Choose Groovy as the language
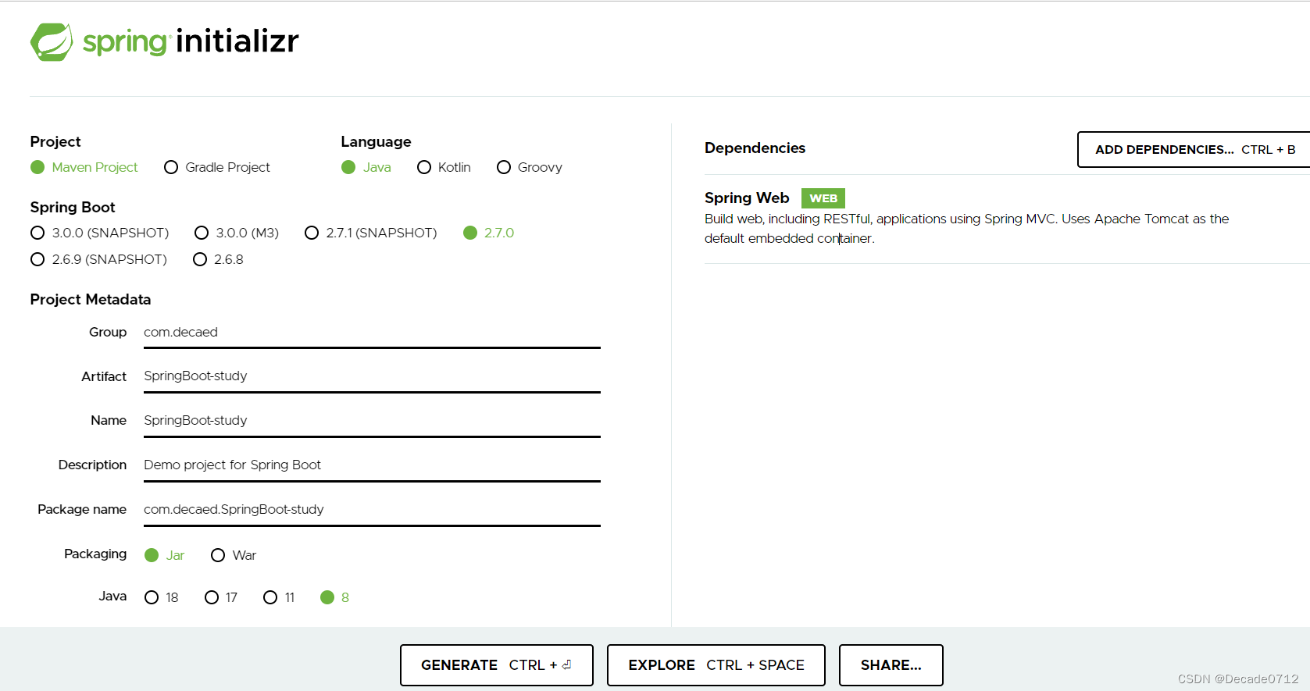This screenshot has width=1310, height=691. 530,167
